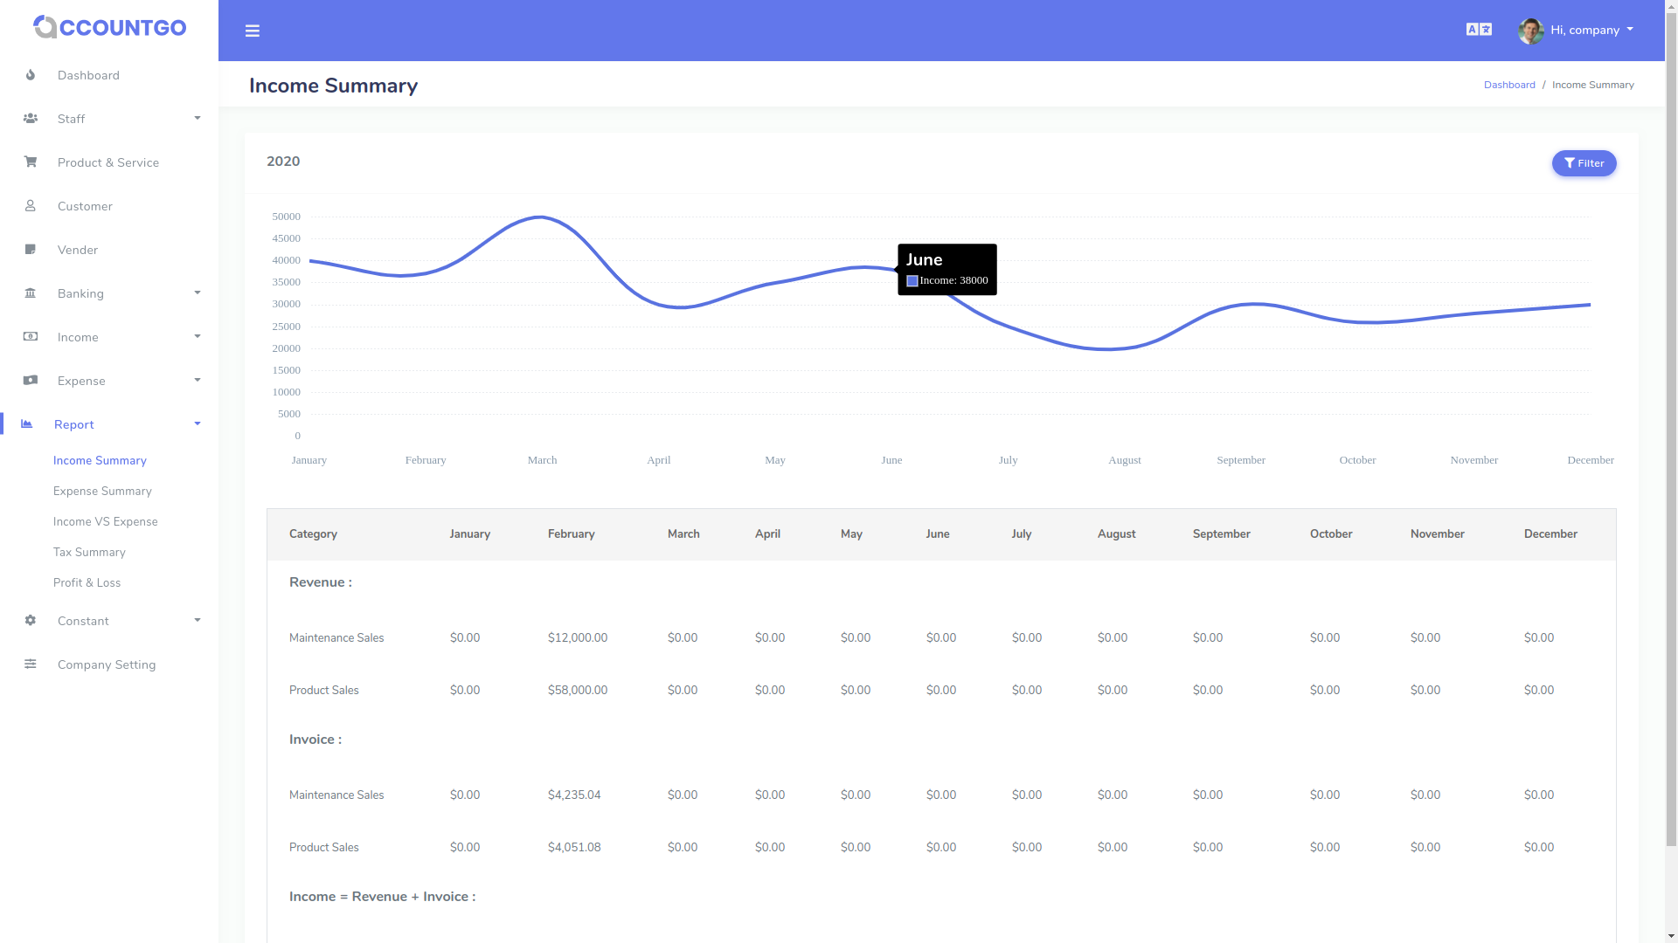
Task: Toggle the sidebar with the hamburger icon
Action: click(253, 31)
